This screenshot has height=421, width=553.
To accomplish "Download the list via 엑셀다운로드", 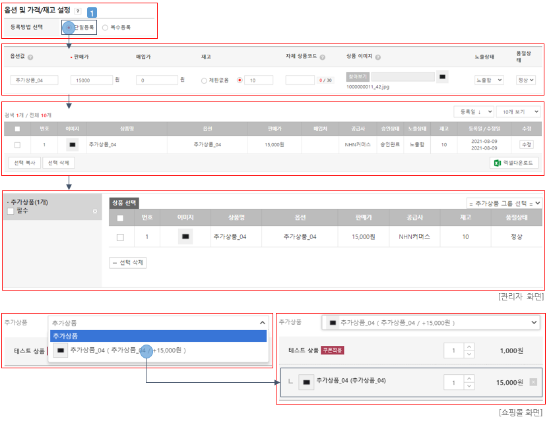I will pyautogui.click(x=514, y=163).
